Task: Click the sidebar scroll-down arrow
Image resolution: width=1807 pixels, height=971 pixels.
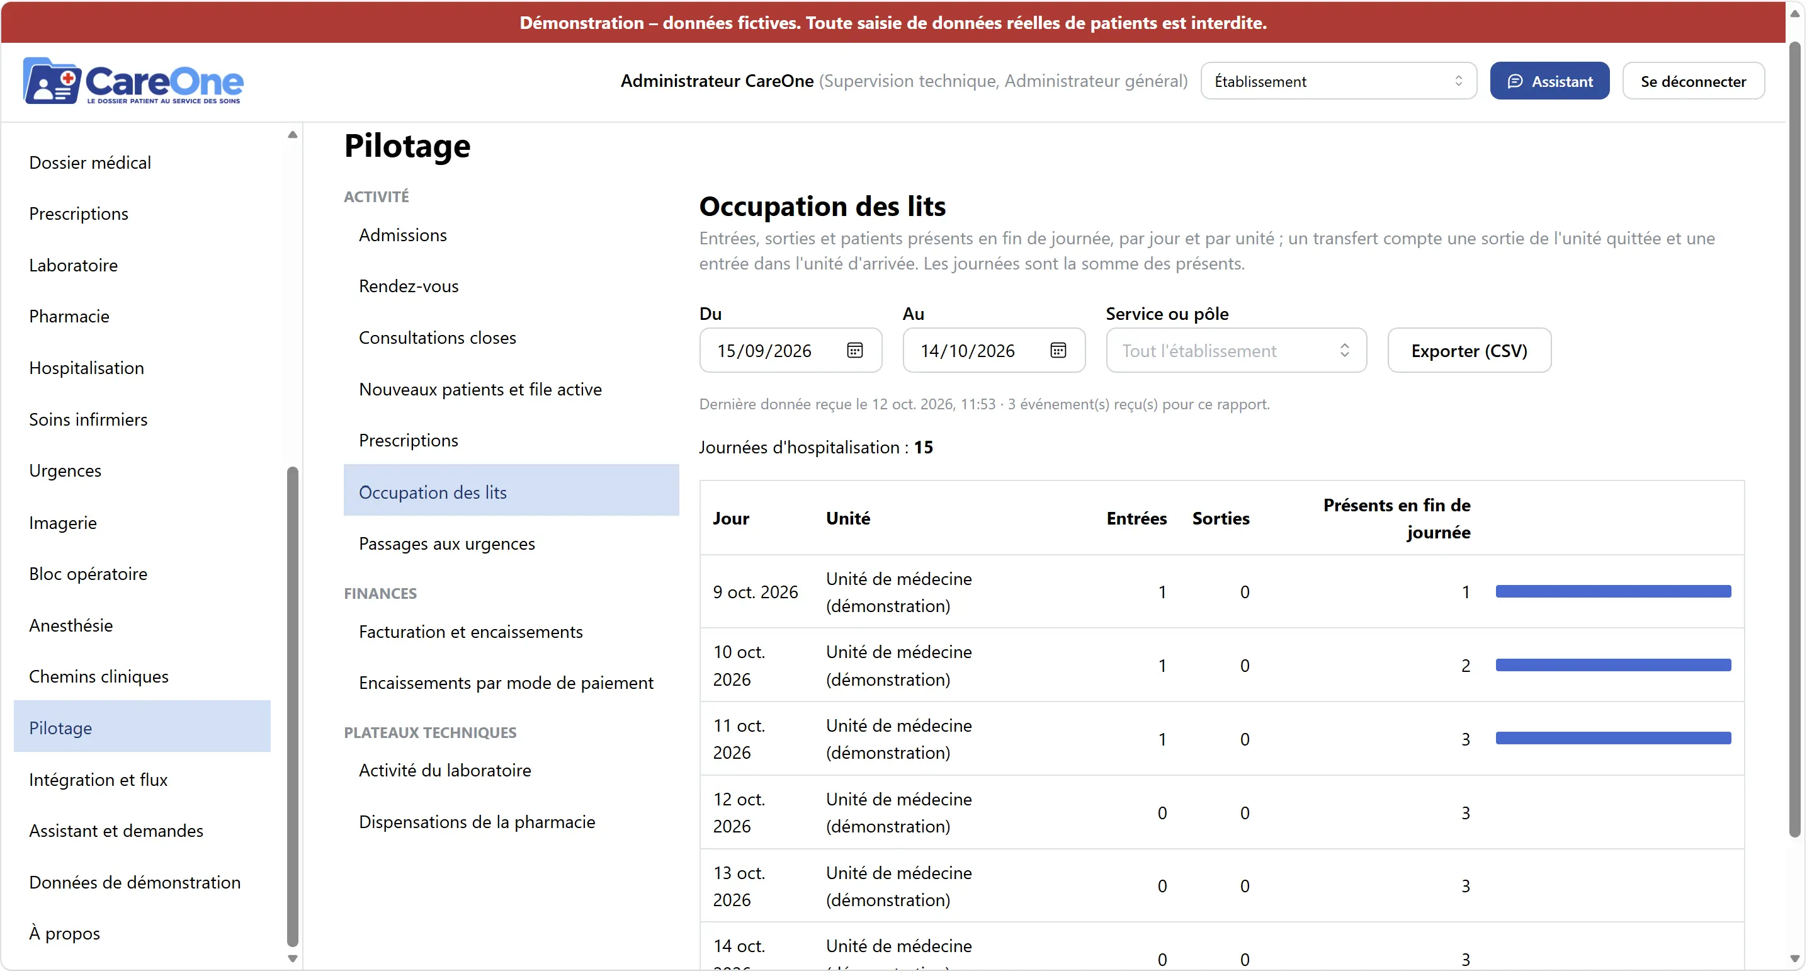Action: (x=293, y=958)
